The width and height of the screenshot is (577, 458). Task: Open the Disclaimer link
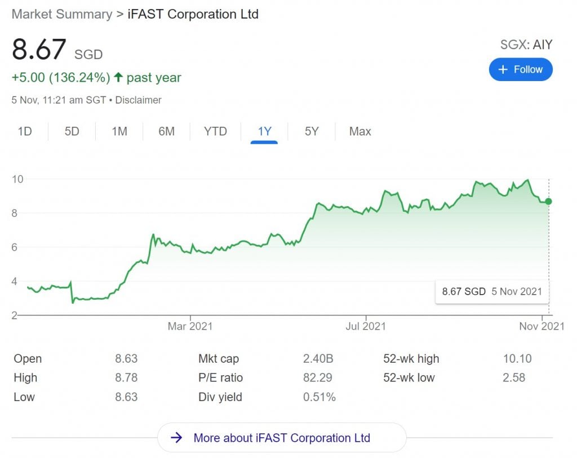tap(139, 100)
